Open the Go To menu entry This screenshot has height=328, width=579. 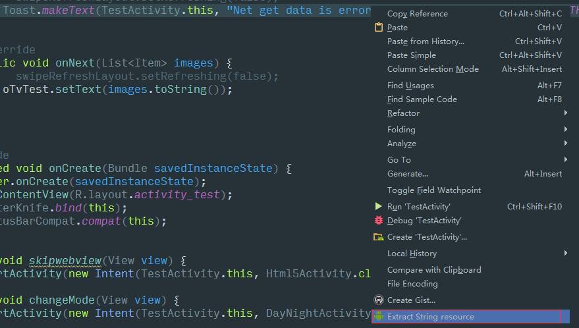tap(470, 159)
